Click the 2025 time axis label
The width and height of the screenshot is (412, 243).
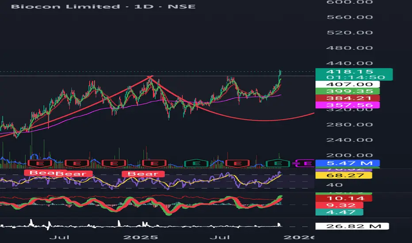(141, 238)
